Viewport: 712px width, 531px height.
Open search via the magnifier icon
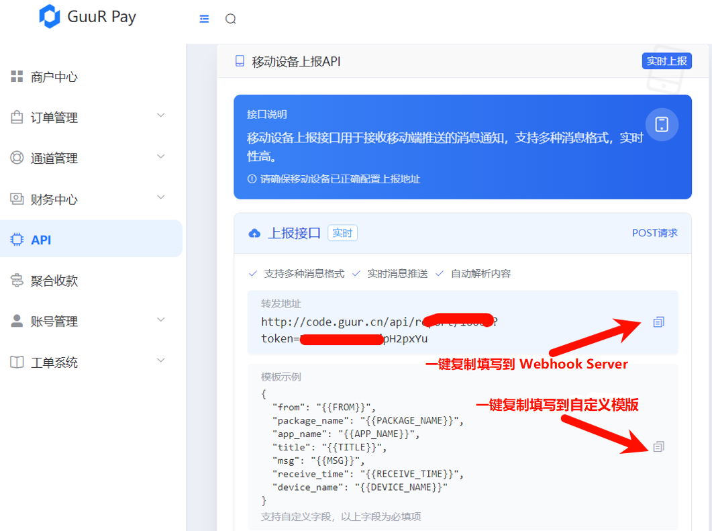[x=231, y=19]
